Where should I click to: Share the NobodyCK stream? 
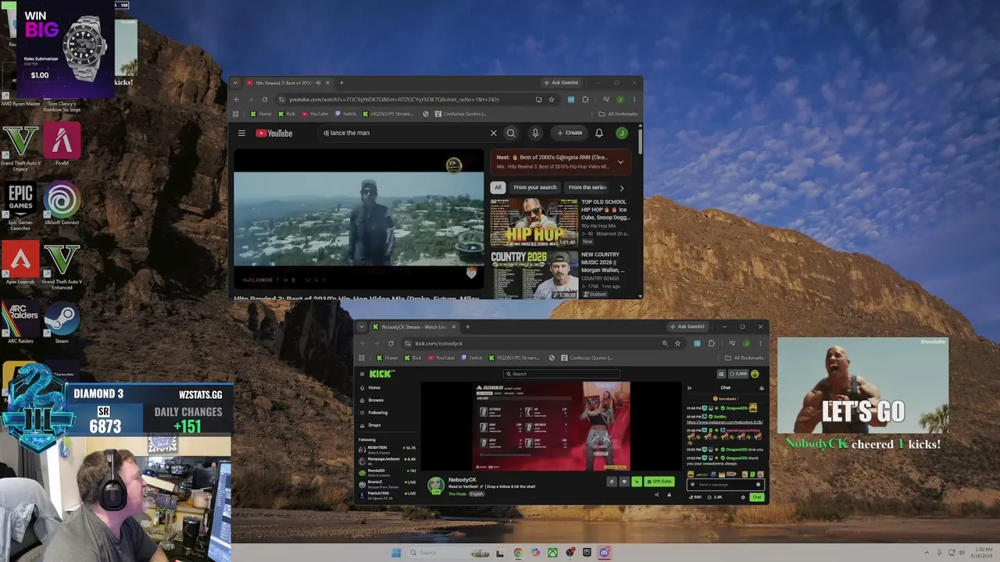pyautogui.click(x=656, y=494)
